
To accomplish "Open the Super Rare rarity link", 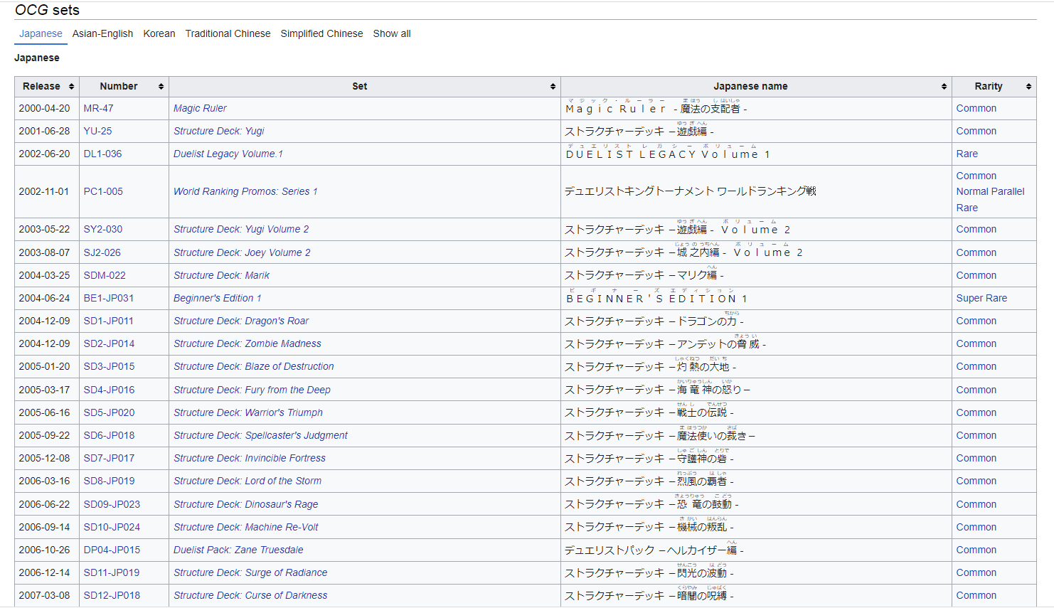I will (x=981, y=298).
